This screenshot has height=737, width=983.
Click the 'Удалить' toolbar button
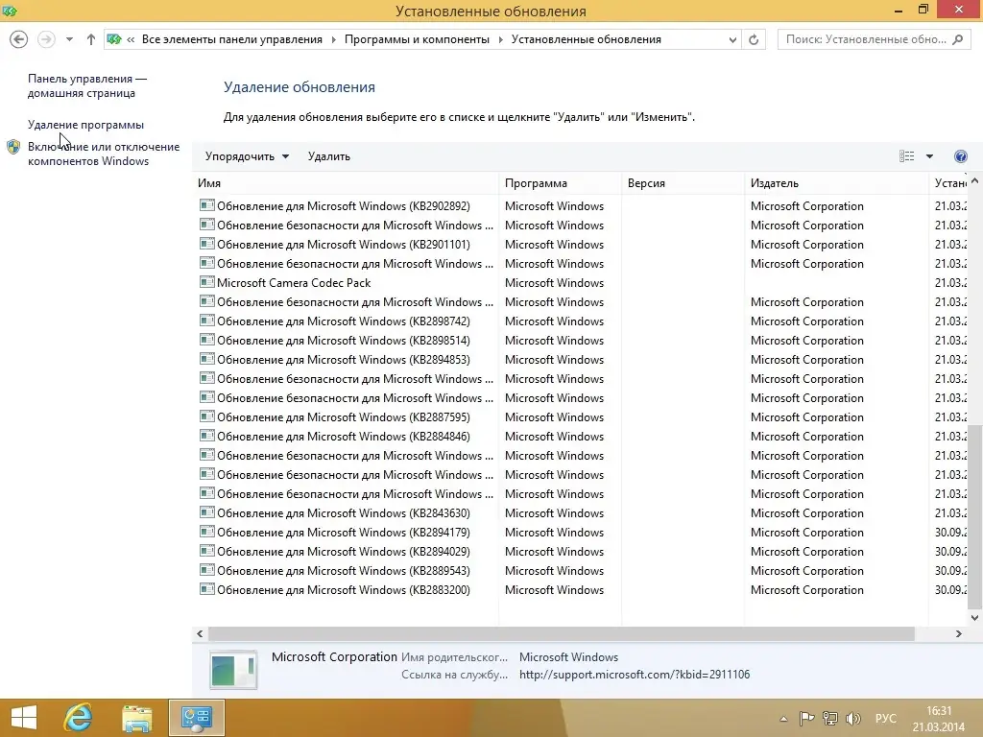point(329,156)
